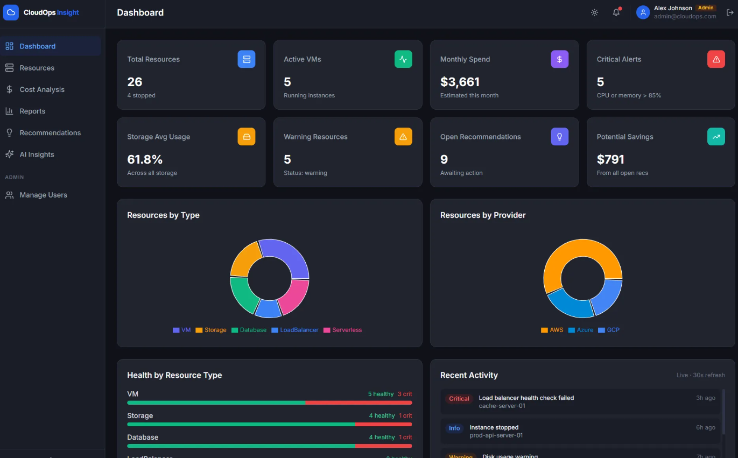Click the "3 crit" VM count
The width and height of the screenshot is (738, 458).
[405, 394]
